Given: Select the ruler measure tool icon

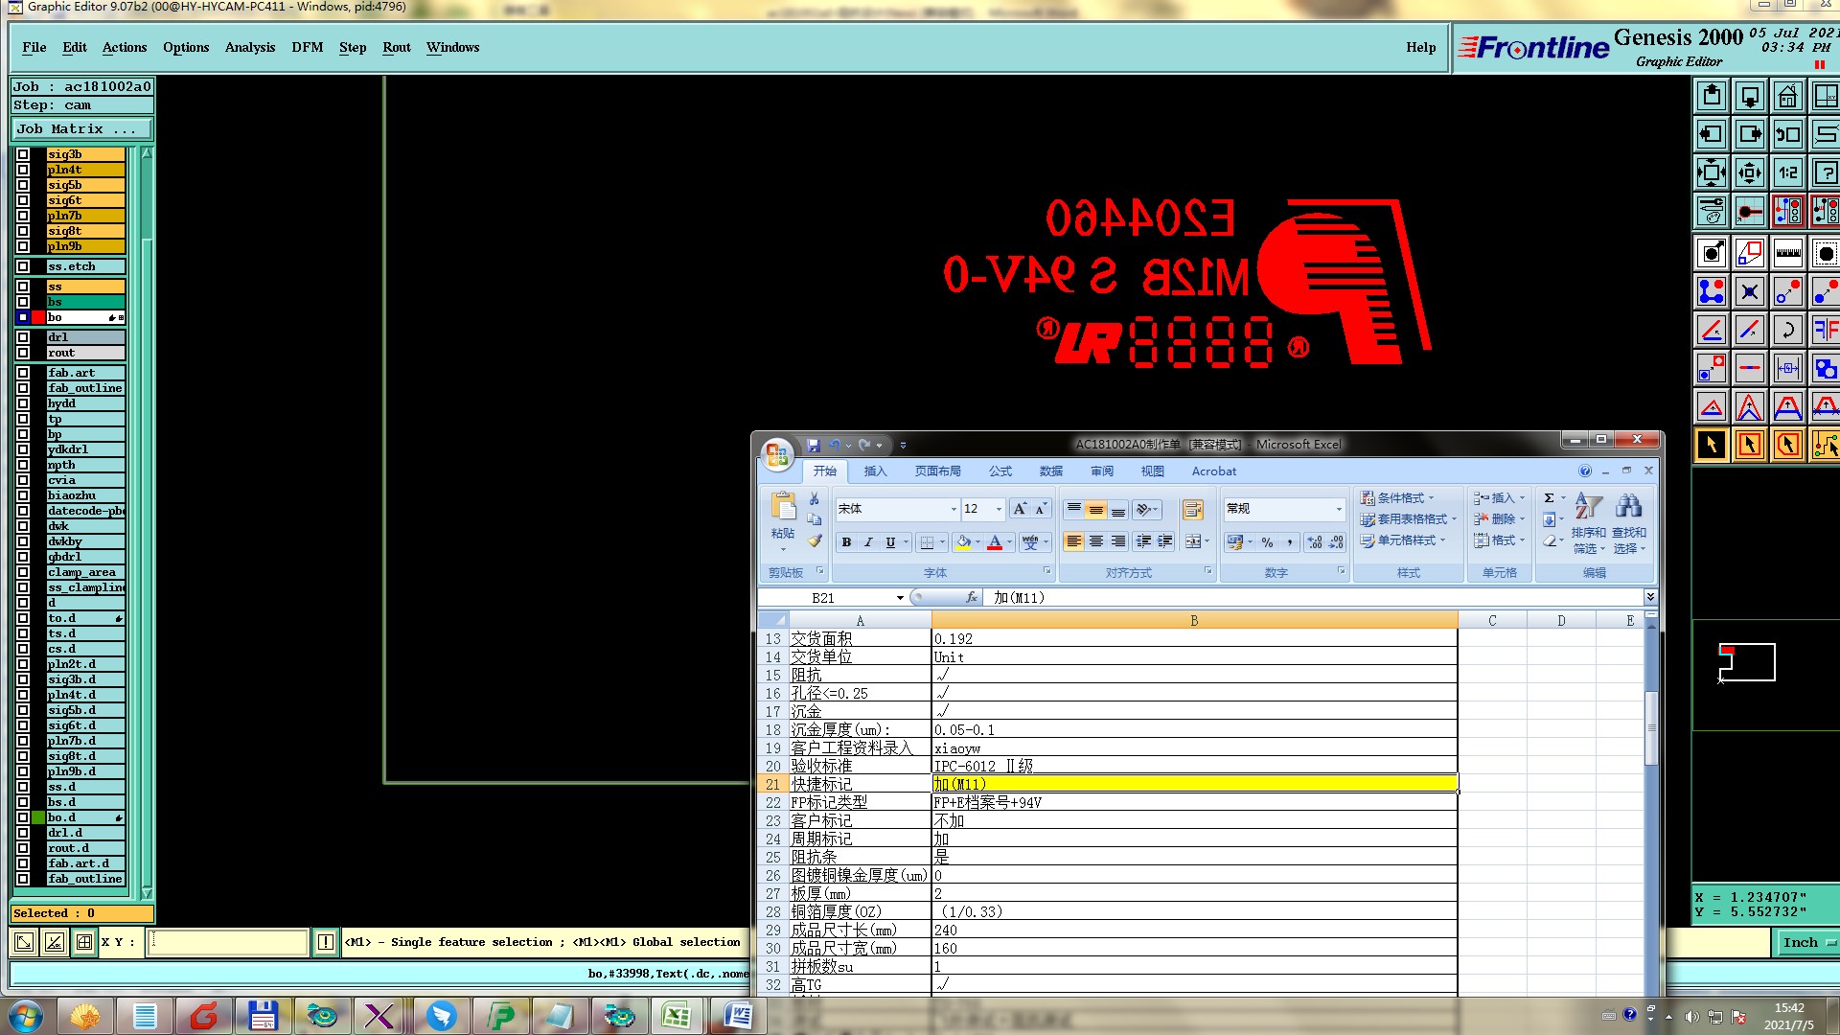Looking at the screenshot, I should tap(1787, 253).
